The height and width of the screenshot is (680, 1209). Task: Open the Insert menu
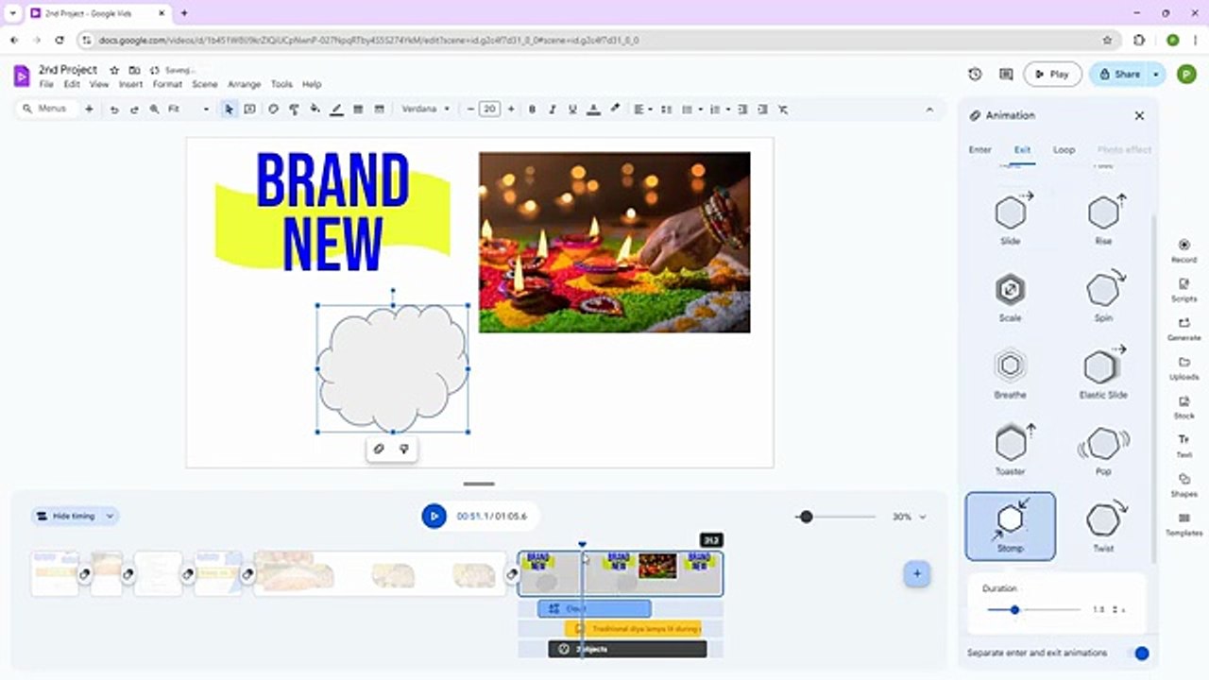tap(130, 84)
